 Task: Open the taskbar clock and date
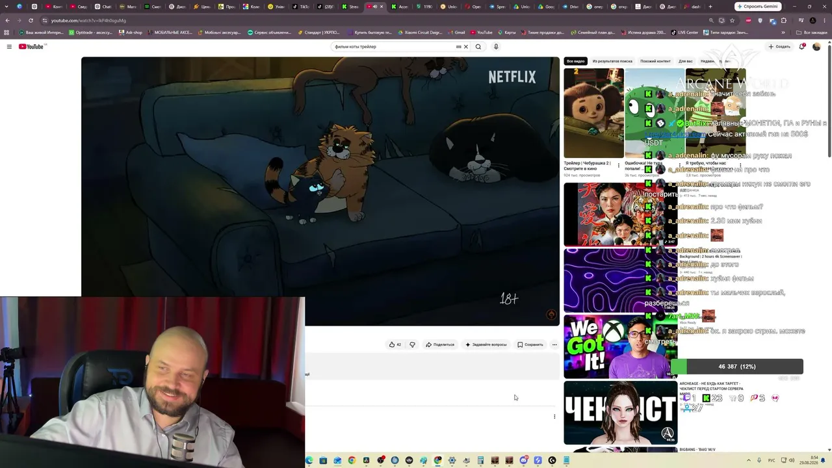(x=809, y=460)
